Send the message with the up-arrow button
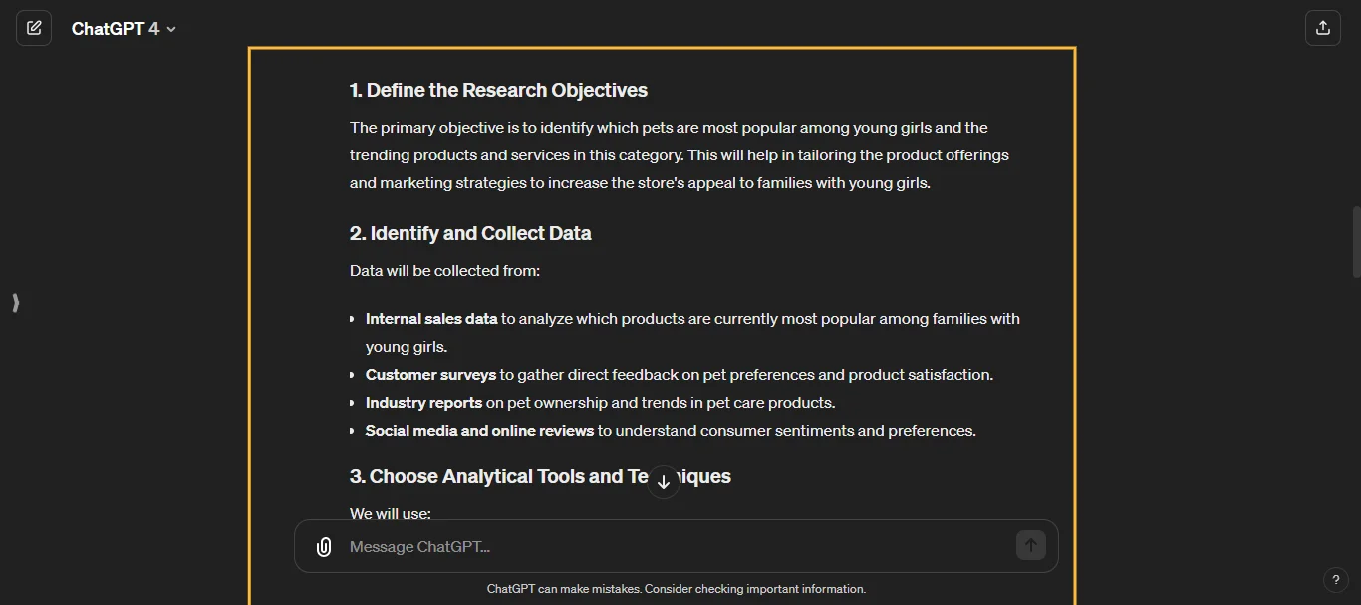Screen dimensions: 1361x605 [1030, 545]
